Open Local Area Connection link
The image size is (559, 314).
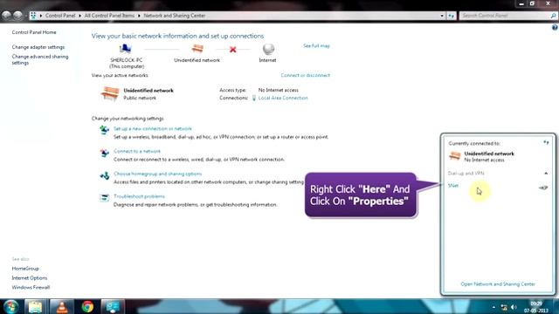[x=283, y=98]
